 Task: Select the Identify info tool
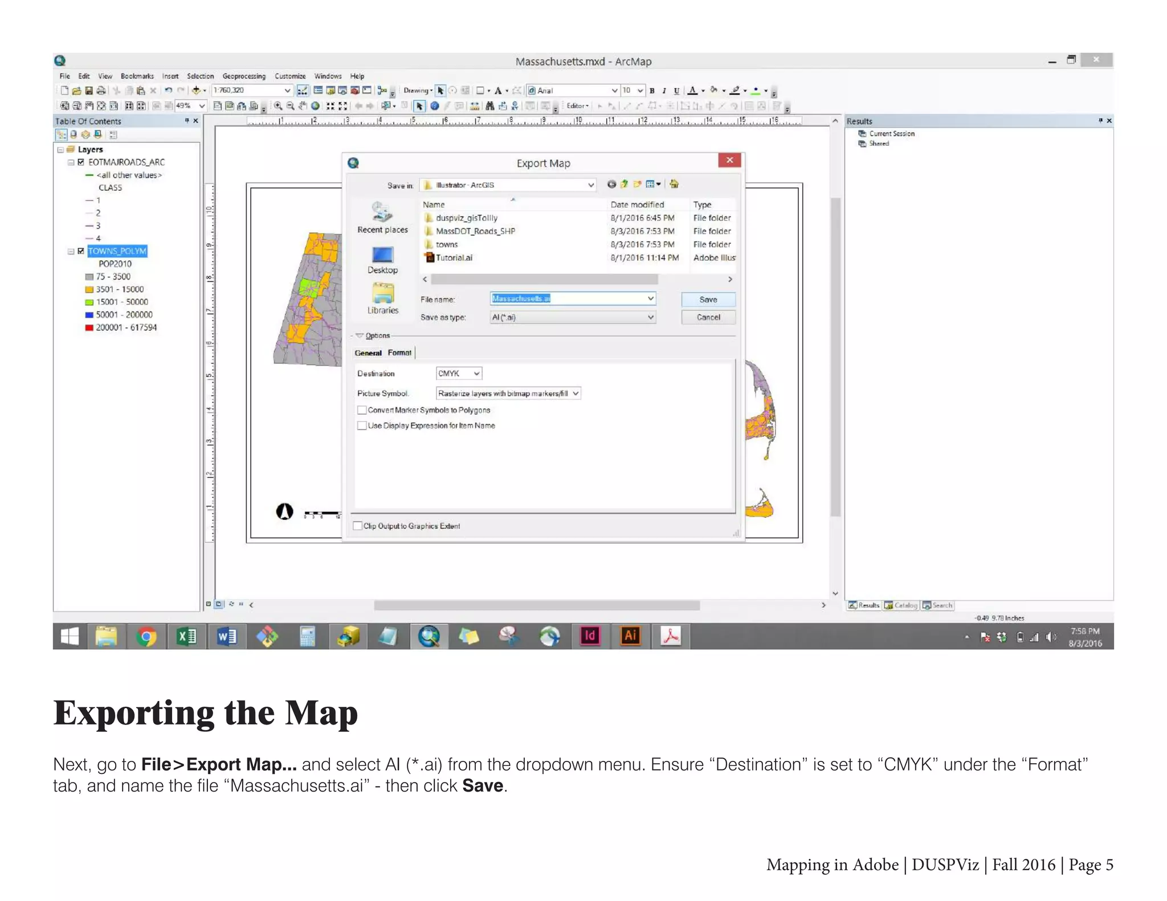coord(434,106)
